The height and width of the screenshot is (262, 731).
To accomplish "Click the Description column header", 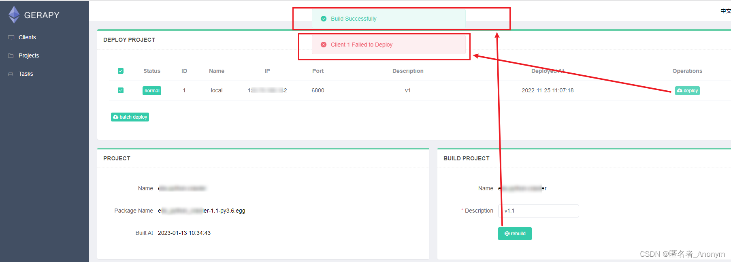I will click(x=408, y=71).
